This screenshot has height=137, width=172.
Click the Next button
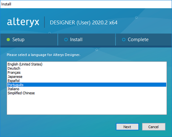(x=127, y=127)
